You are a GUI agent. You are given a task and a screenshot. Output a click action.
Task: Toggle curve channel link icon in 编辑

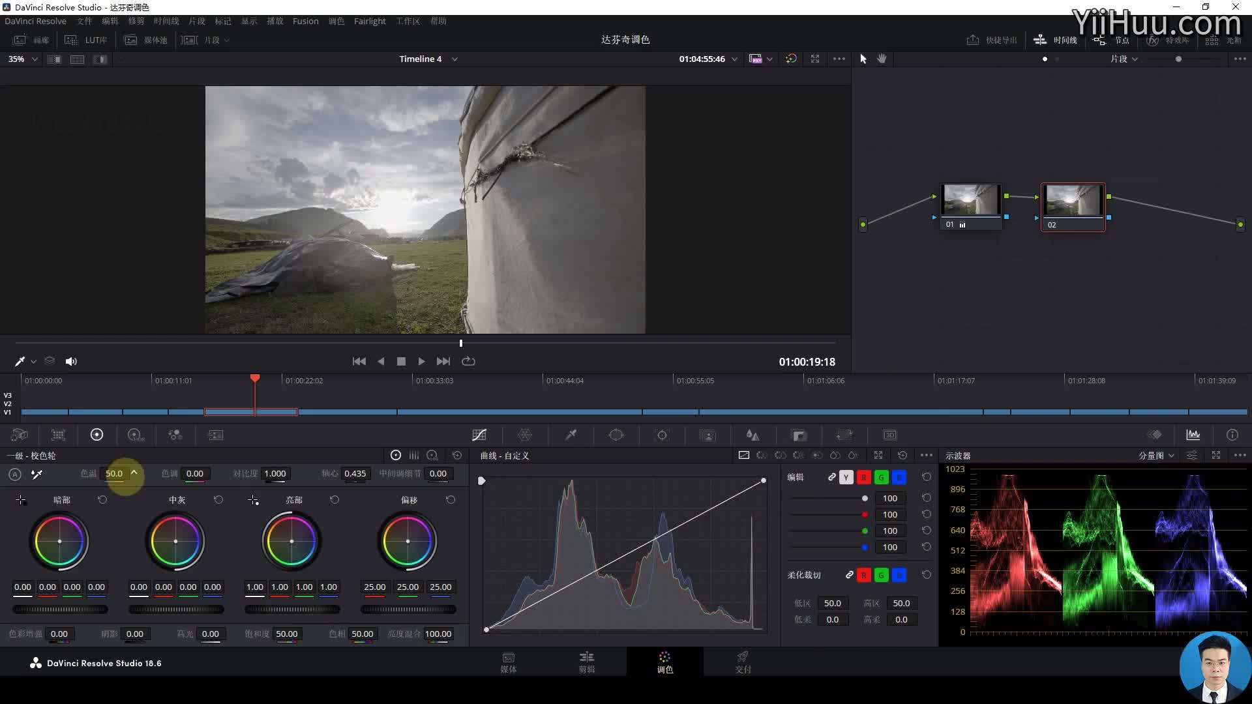pyautogui.click(x=831, y=477)
